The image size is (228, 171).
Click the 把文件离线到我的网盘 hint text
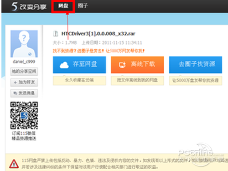point(137,80)
